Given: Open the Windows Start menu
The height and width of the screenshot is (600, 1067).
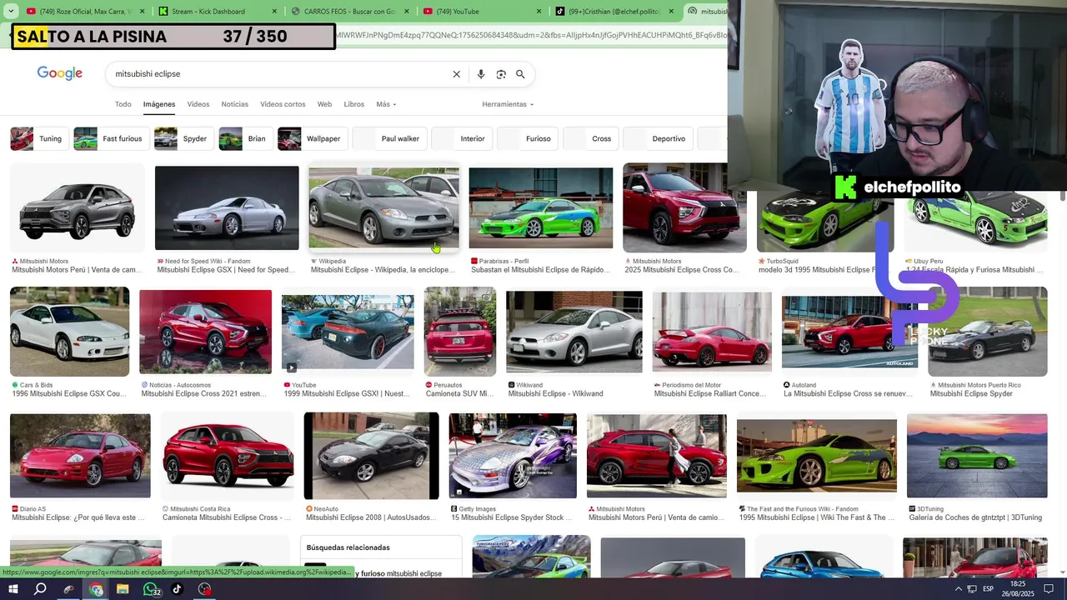Looking at the screenshot, I should click(14, 589).
